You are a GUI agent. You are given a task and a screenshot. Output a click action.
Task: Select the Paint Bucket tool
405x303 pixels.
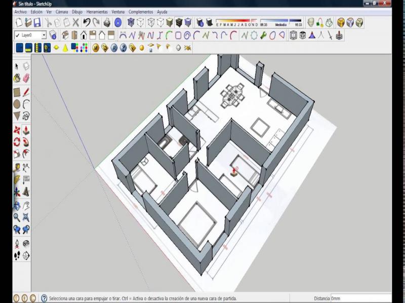17,78
